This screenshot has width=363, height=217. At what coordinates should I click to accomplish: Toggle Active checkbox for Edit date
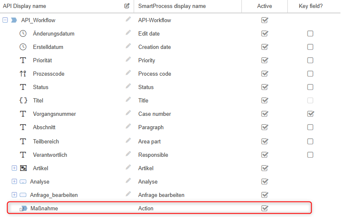tap(264, 33)
